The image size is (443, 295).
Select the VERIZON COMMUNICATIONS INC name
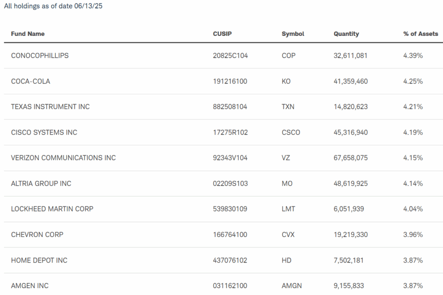pyautogui.click(x=63, y=158)
